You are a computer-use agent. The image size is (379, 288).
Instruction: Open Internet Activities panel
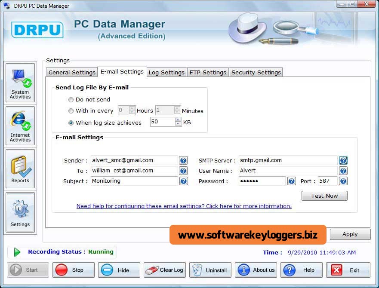pyautogui.click(x=20, y=126)
